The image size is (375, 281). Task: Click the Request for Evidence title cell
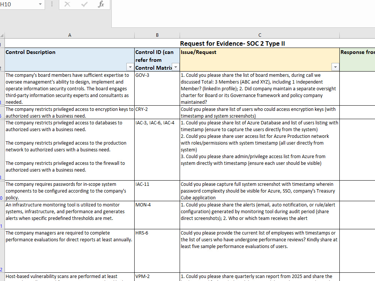click(232, 43)
